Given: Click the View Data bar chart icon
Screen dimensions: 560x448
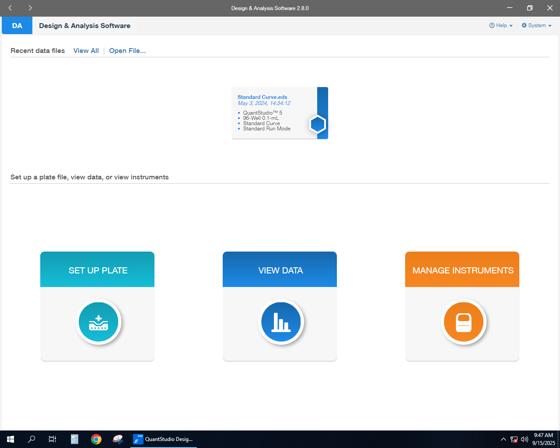Looking at the screenshot, I should [281, 322].
